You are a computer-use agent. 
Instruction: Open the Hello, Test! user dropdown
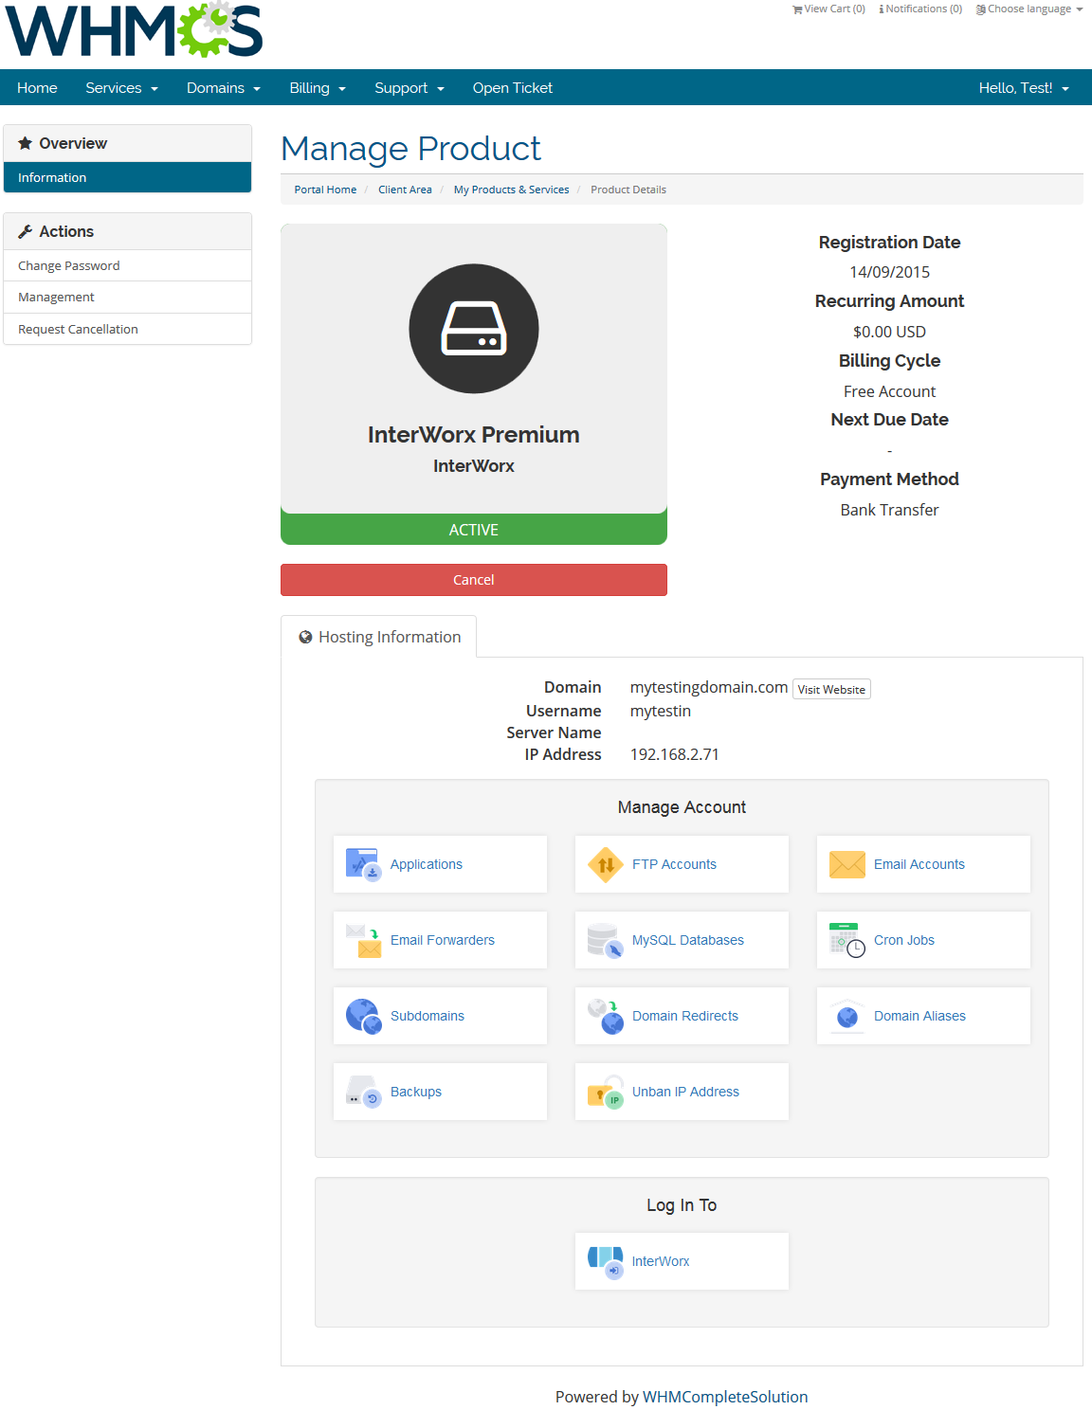(x=1024, y=87)
